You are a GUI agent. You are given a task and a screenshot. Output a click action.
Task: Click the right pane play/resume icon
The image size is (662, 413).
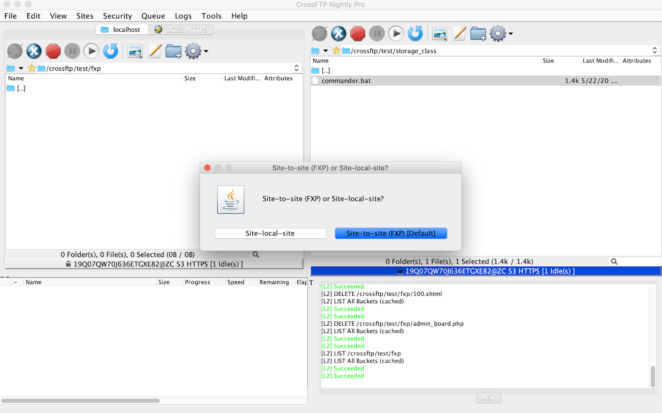click(x=396, y=34)
